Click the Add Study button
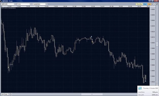The height and width of the screenshot is (96, 159). pos(5,94)
